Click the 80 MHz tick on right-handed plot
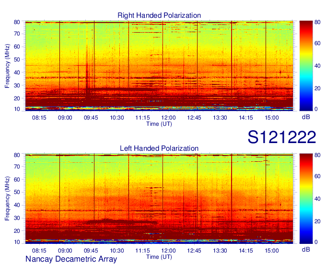 click(17, 22)
